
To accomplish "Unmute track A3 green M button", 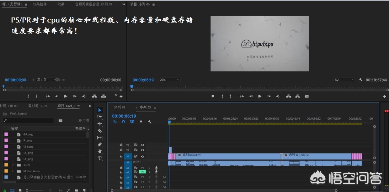I will tap(142, 172).
